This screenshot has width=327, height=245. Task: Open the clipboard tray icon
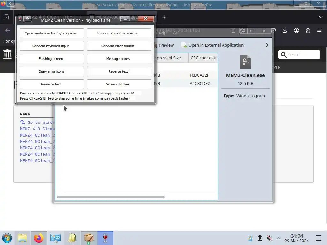[x=260, y=238]
